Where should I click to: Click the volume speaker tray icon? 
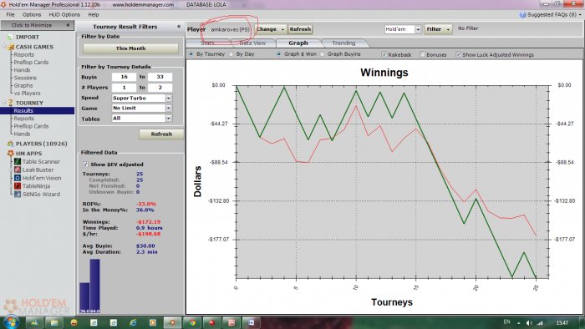[529, 323]
